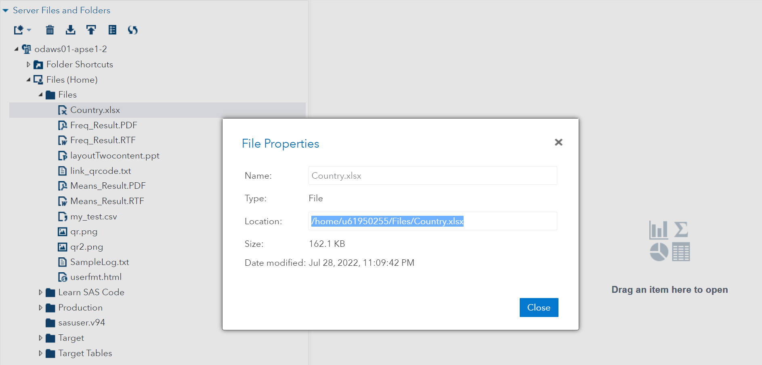The height and width of the screenshot is (365, 762).
Task: Click the qr.png image file icon
Action: tap(63, 232)
